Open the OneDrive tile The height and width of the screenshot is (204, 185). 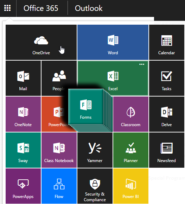[x=41, y=42]
